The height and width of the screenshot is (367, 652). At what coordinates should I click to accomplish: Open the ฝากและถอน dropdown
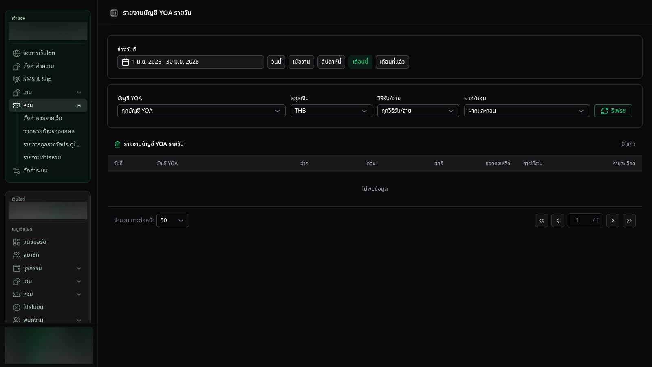tap(526, 111)
